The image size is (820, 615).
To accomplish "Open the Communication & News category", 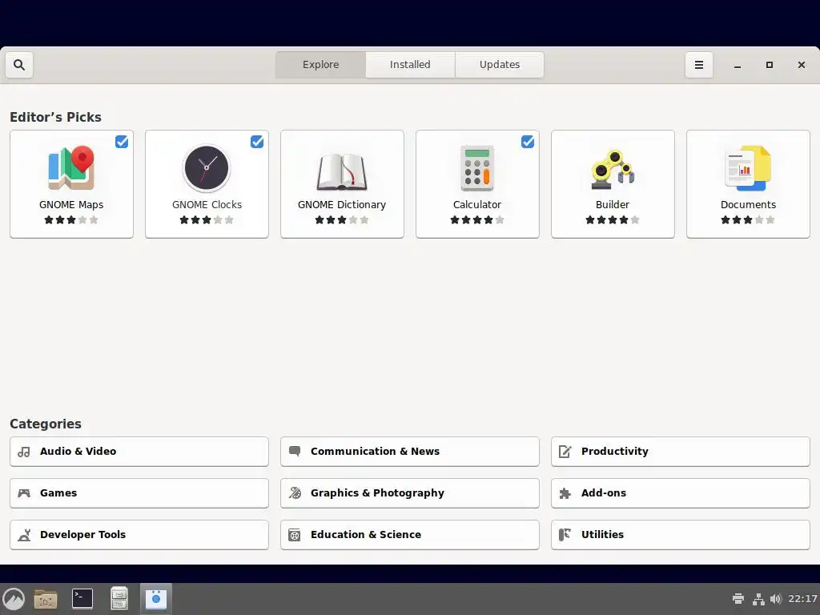I will coord(410,452).
